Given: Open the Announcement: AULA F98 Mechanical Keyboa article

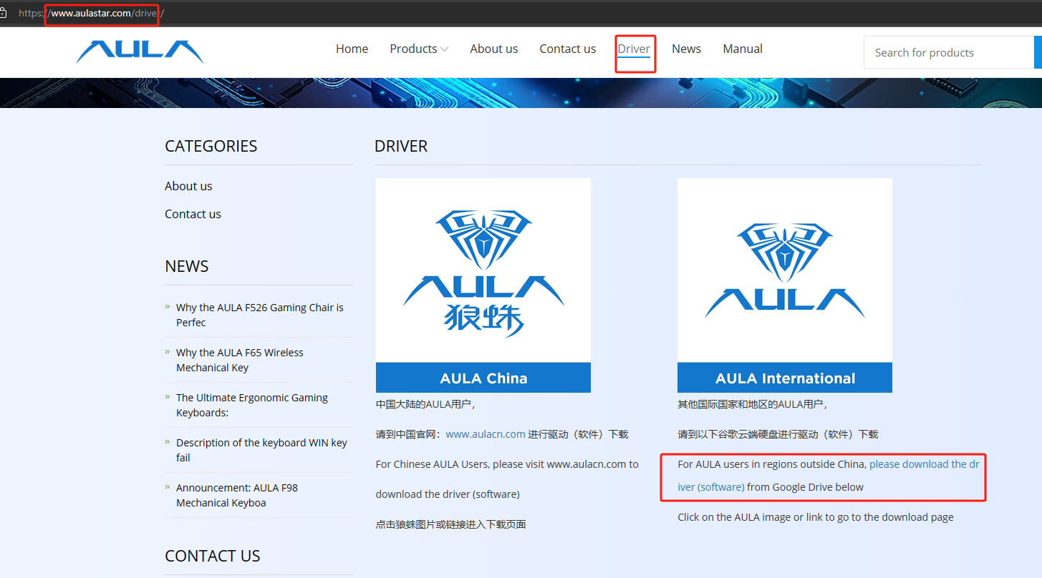Looking at the screenshot, I should click(237, 495).
